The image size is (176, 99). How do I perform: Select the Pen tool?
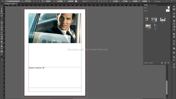point(2,23)
